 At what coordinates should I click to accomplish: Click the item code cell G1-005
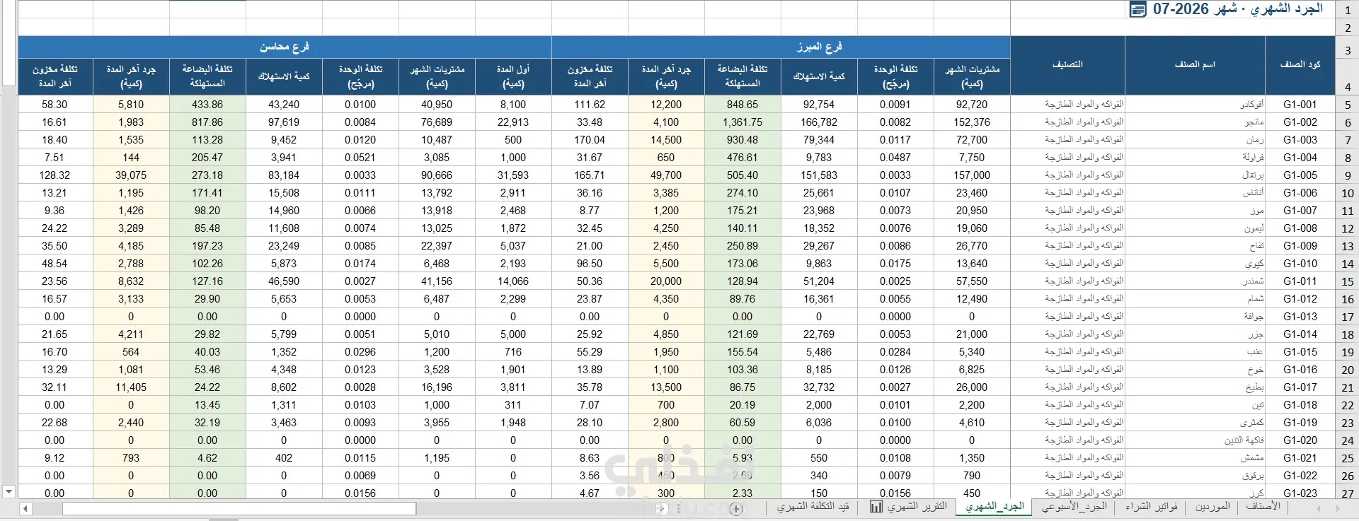[x=1300, y=175]
